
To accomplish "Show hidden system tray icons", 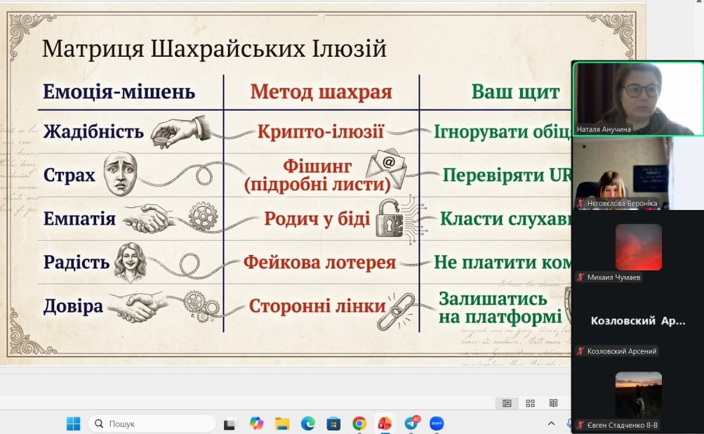I will coord(552,423).
